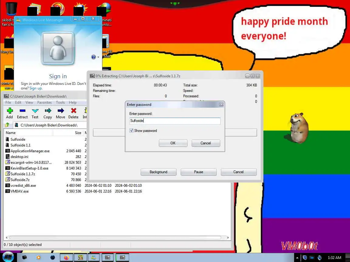Click the extraction progress bar
The image size is (350, 262).
click(175, 133)
